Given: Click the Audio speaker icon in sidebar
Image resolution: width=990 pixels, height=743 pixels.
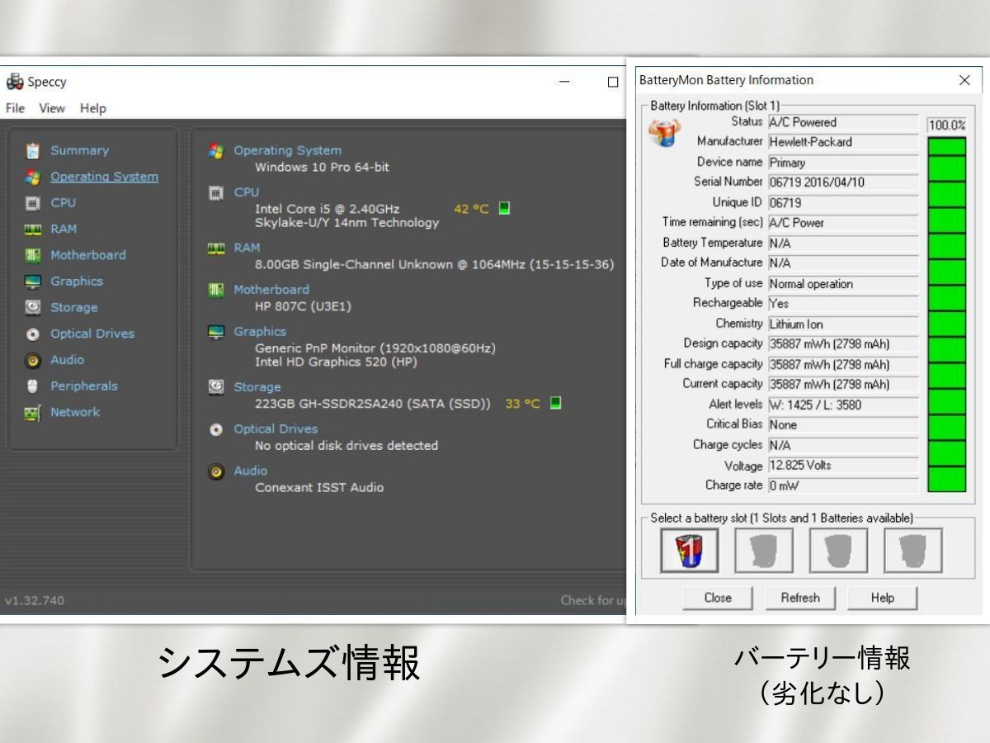Looking at the screenshot, I should click(33, 360).
